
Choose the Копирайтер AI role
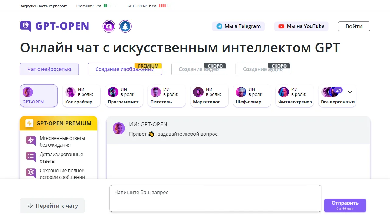coord(81,96)
